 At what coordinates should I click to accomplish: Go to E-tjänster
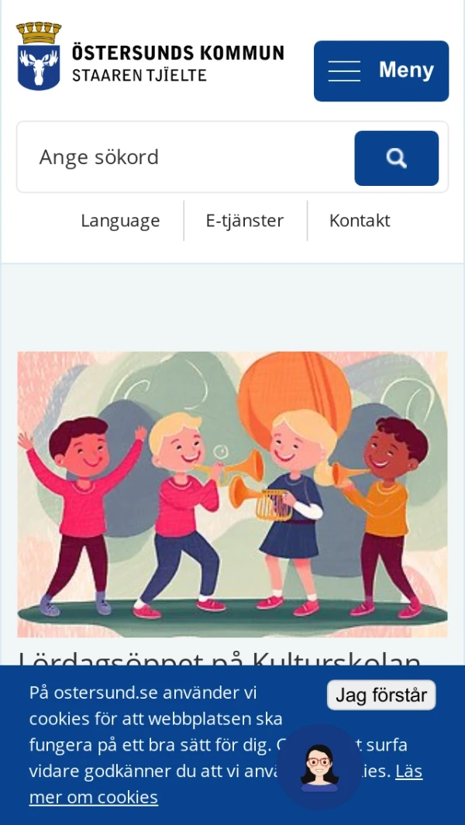click(245, 221)
